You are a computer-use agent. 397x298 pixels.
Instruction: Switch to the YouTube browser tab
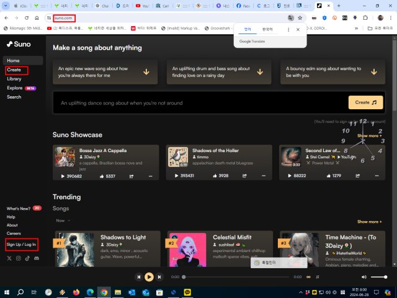coord(142,6)
